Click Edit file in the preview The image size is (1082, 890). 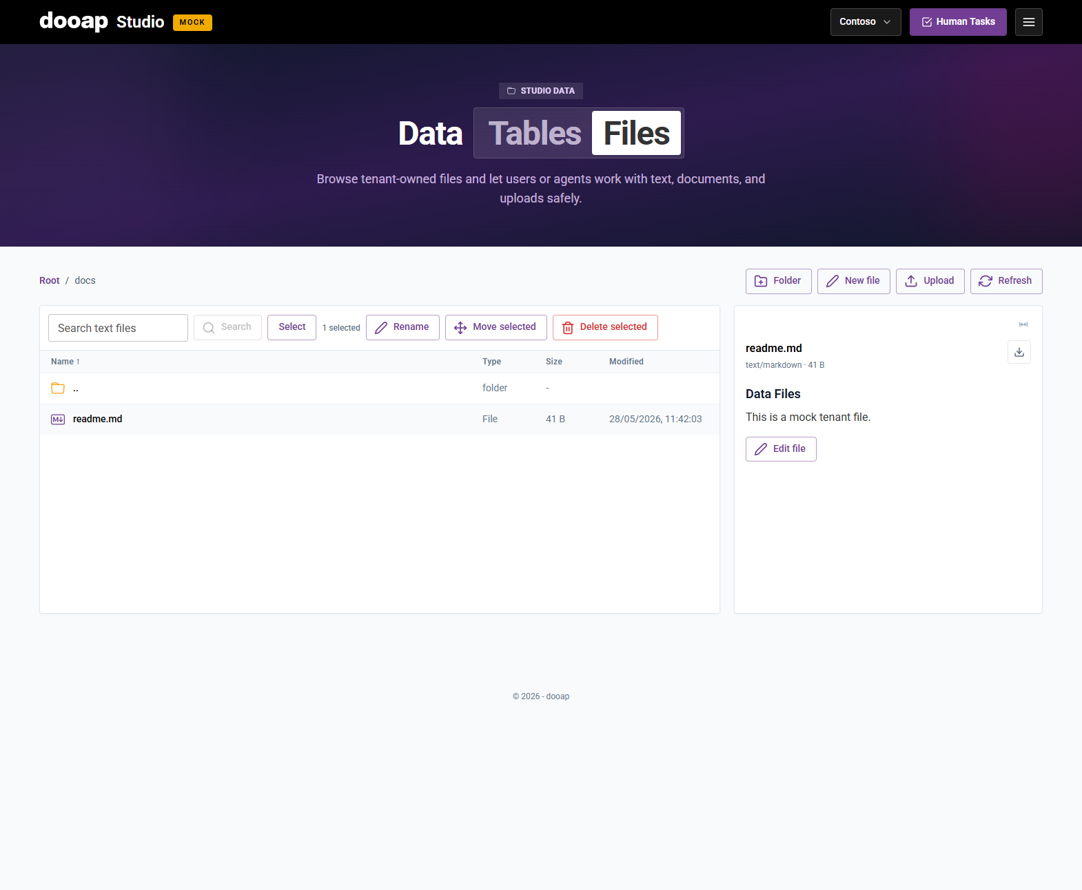tap(781, 449)
